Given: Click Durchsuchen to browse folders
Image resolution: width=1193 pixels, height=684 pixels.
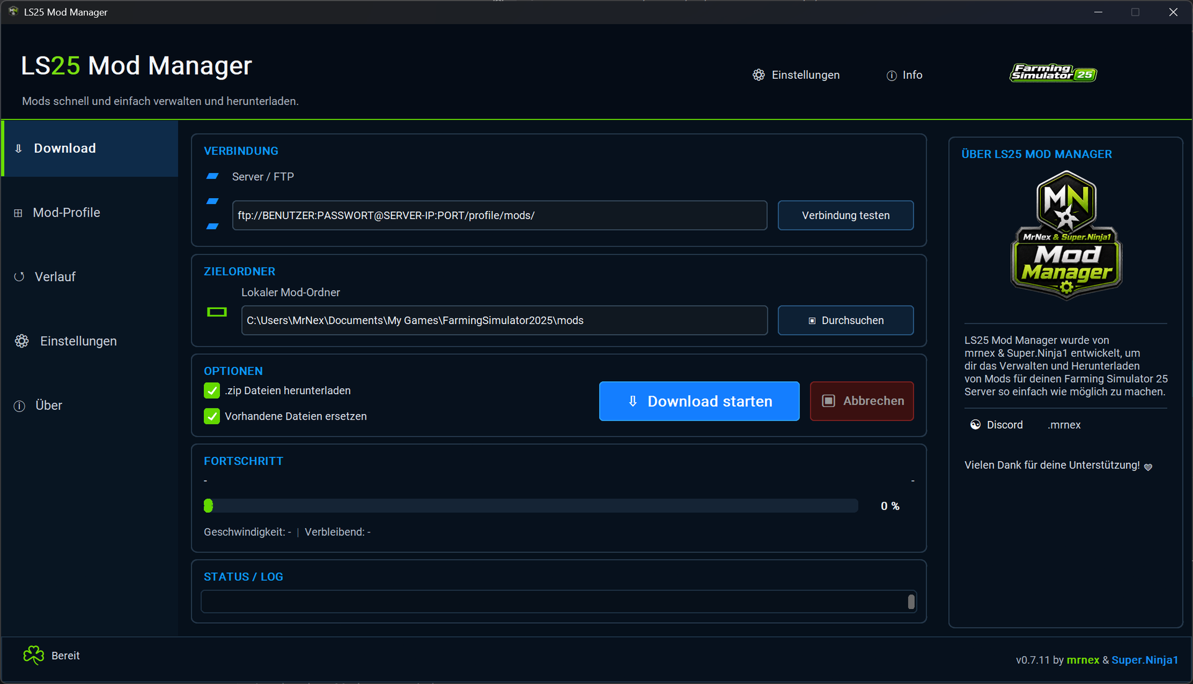Looking at the screenshot, I should (x=846, y=320).
